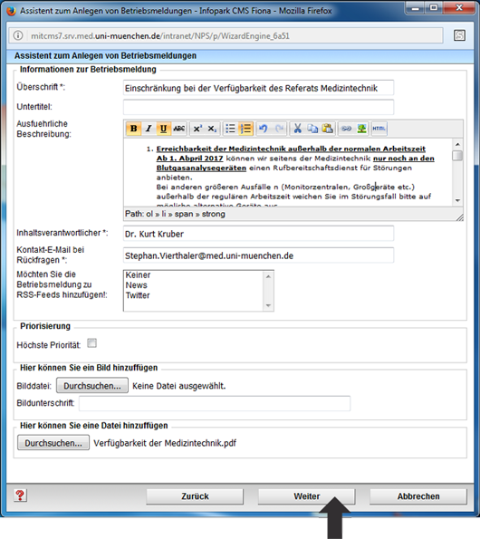480x539 pixels.
Task: Cut selected text with scissors icon
Action: coord(298,129)
